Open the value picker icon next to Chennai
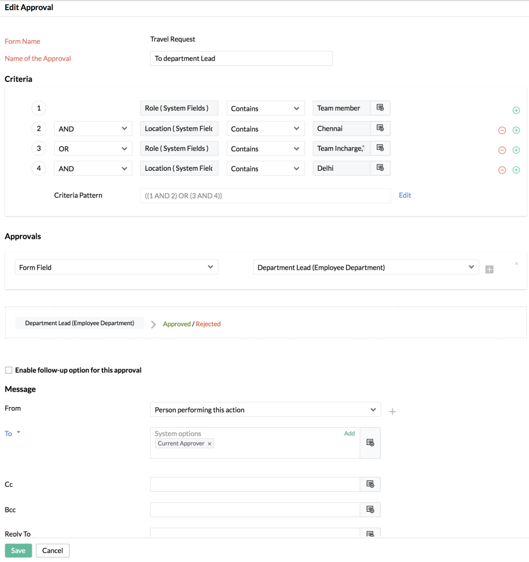This screenshot has height=562, width=529. pyautogui.click(x=380, y=128)
